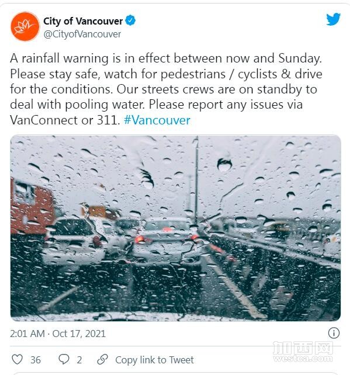Click the like count 36
The image size is (350, 375).
pyautogui.click(x=36, y=360)
